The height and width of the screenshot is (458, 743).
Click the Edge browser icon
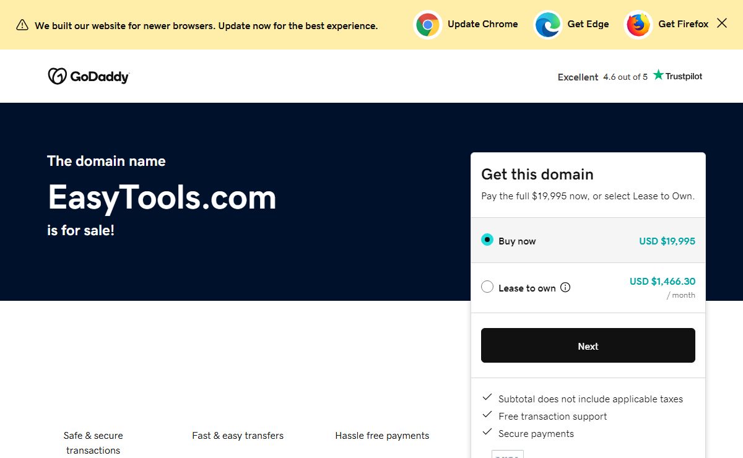548,25
